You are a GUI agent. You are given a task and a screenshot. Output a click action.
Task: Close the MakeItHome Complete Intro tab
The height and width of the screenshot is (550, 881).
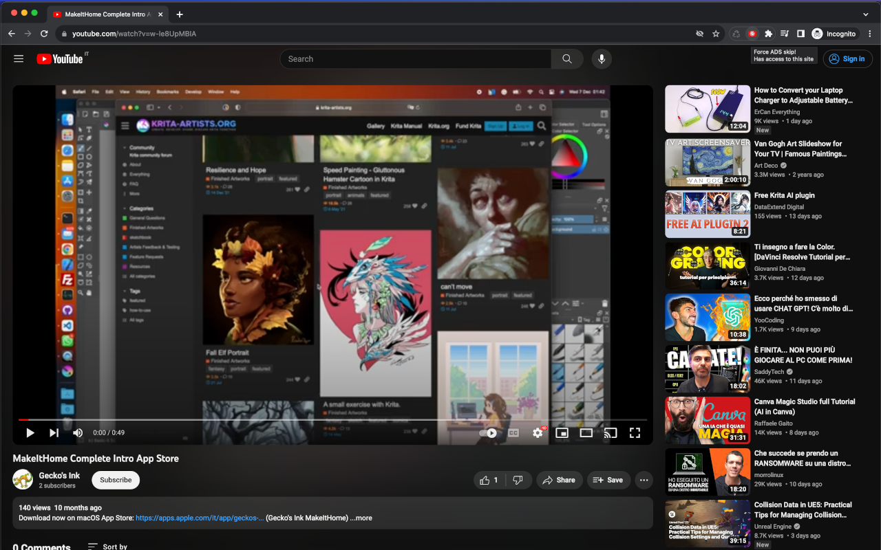tap(160, 14)
